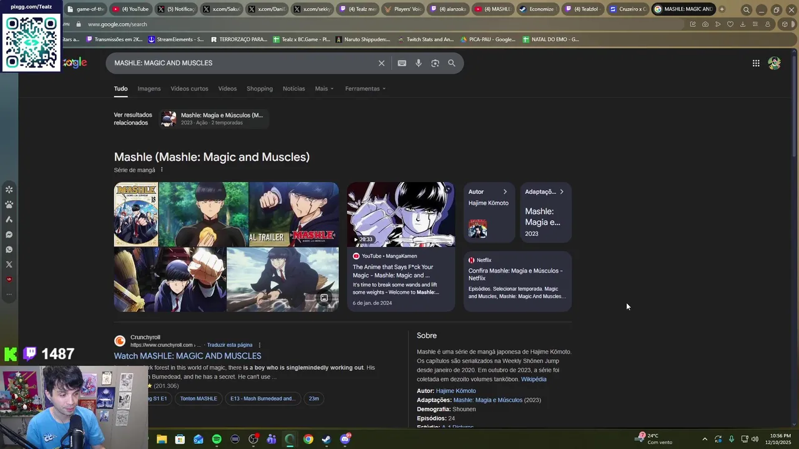Open Confira Mashle Netflix result card
The width and height of the screenshot is (799, 449).
click(x=517, y=281)
